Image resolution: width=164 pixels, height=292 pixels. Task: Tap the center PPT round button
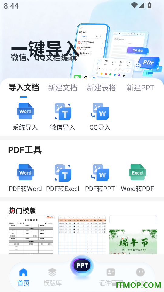point(82,266)
